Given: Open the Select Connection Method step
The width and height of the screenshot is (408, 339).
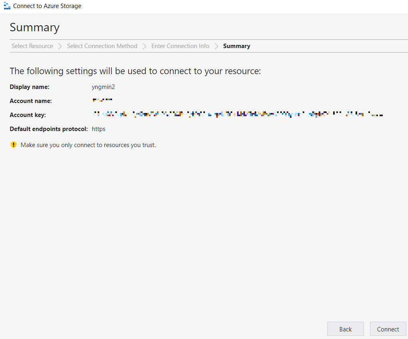Looking at the screenshot, I should [102, 46].
